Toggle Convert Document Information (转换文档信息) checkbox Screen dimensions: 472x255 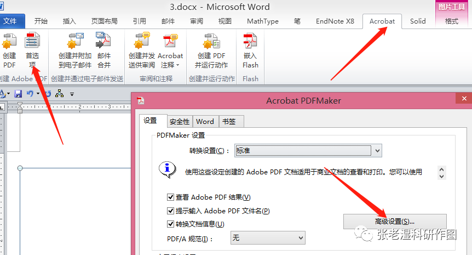[170, 224]
